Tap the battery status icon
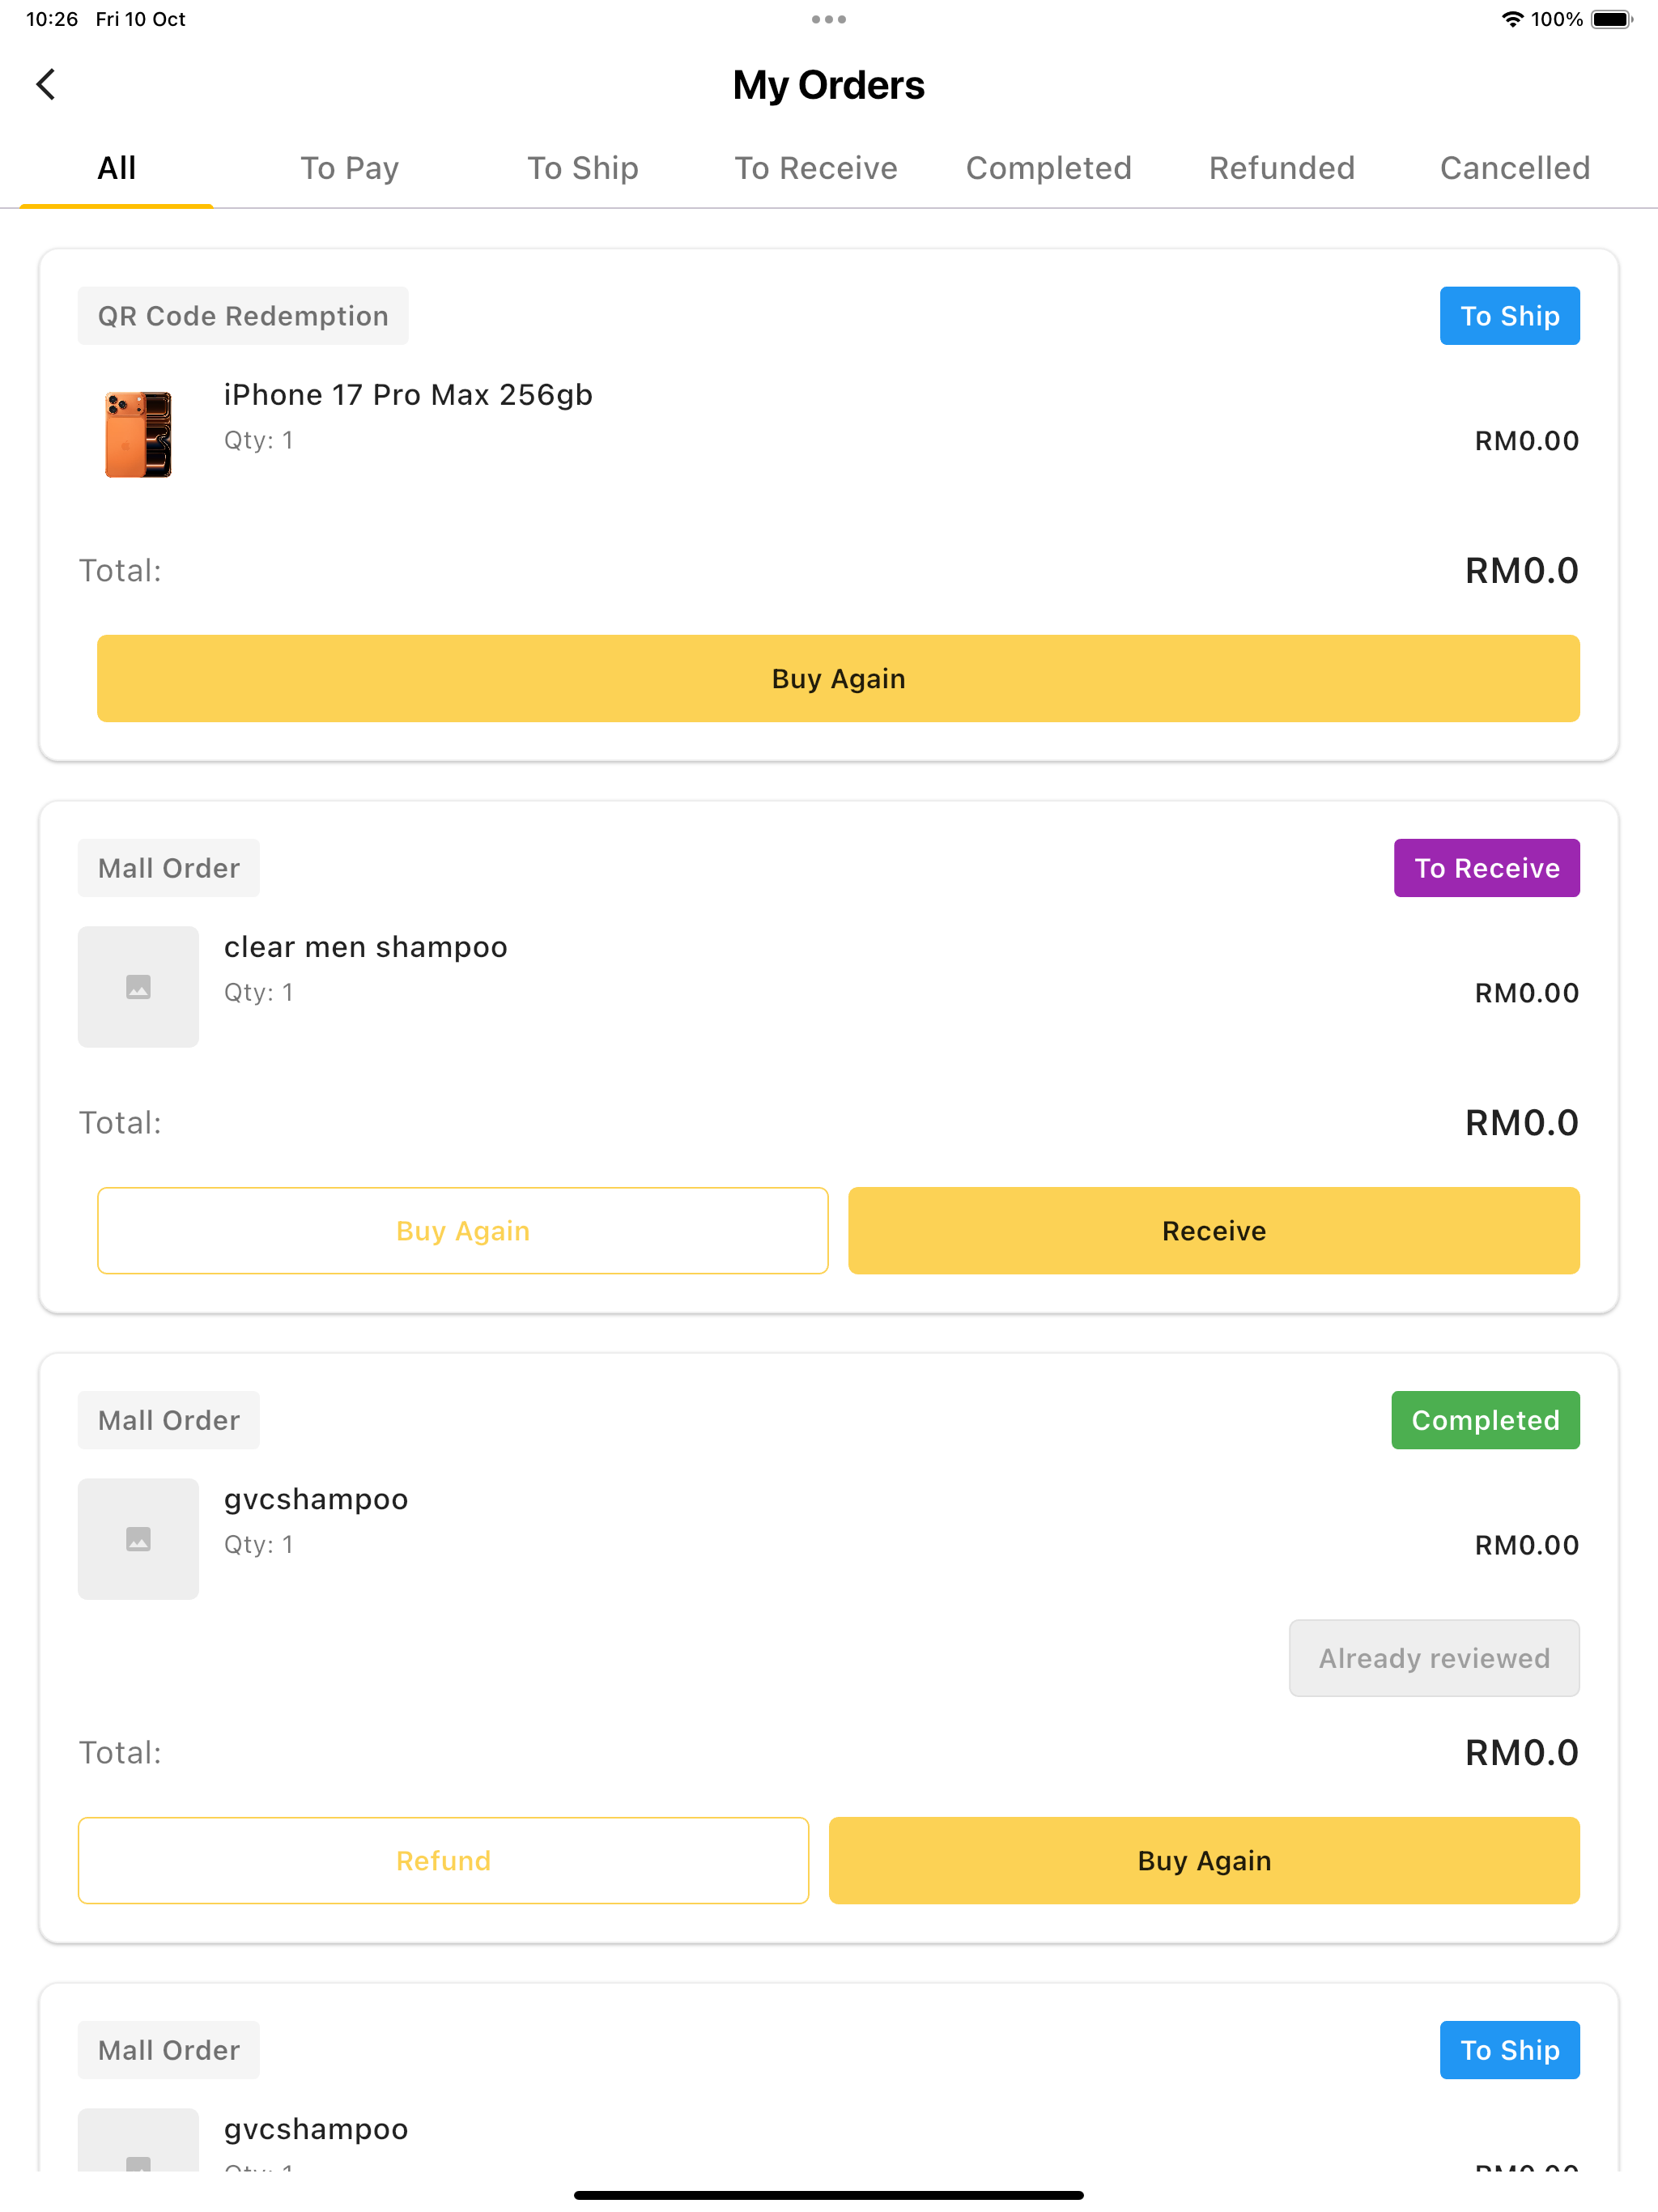 [1612, 19]
